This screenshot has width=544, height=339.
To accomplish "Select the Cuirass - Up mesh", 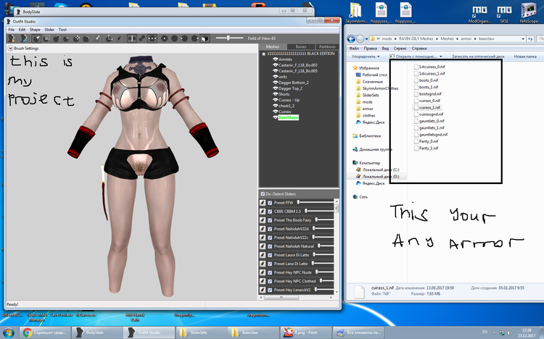I will [289, 100].
